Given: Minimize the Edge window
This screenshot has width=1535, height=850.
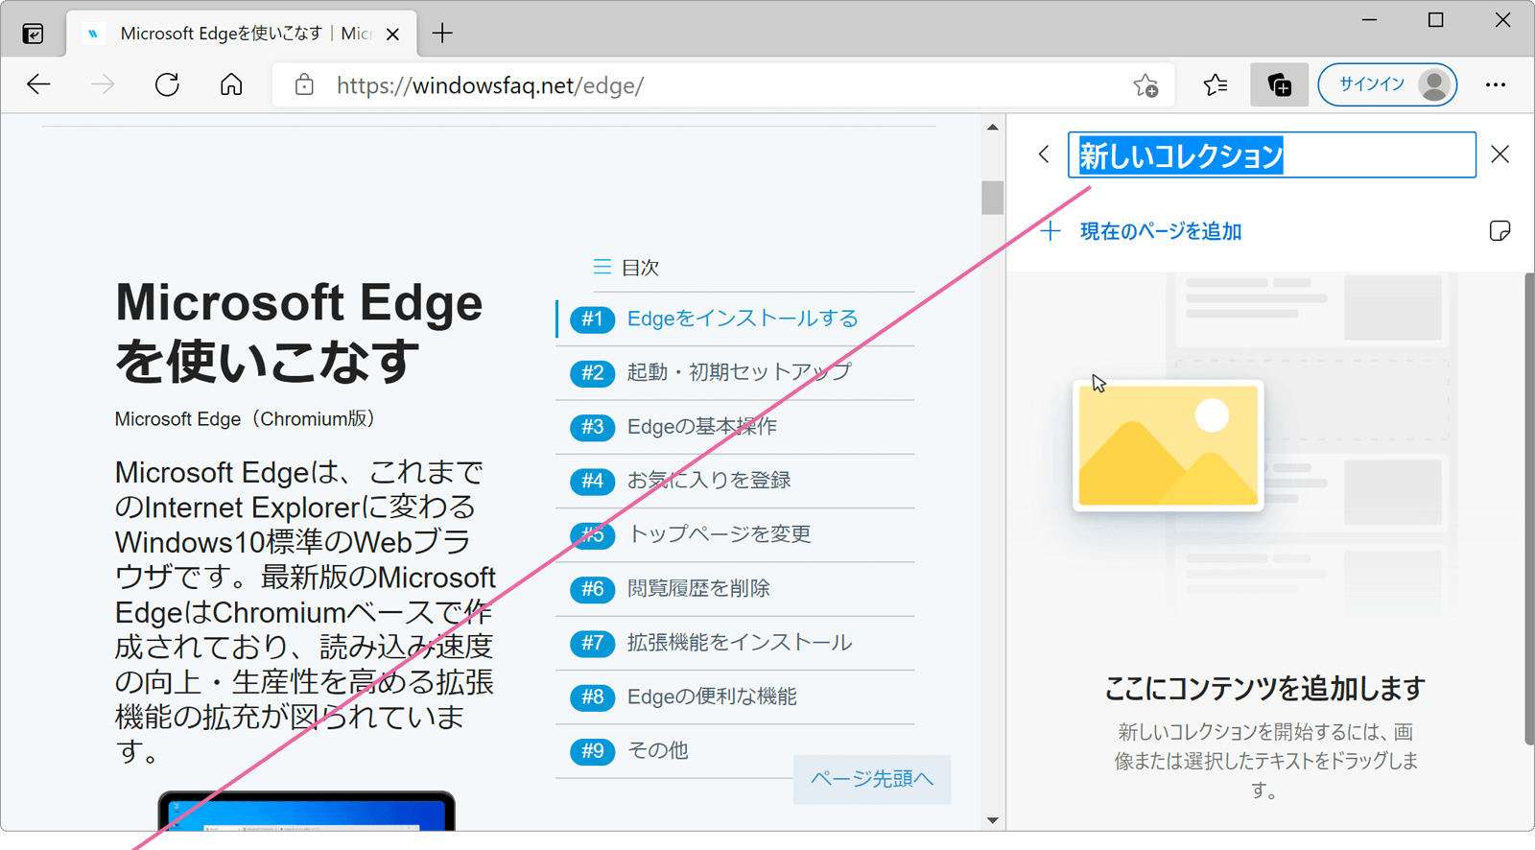Looking at the screenshot, I should click(x=1370, y=20).
